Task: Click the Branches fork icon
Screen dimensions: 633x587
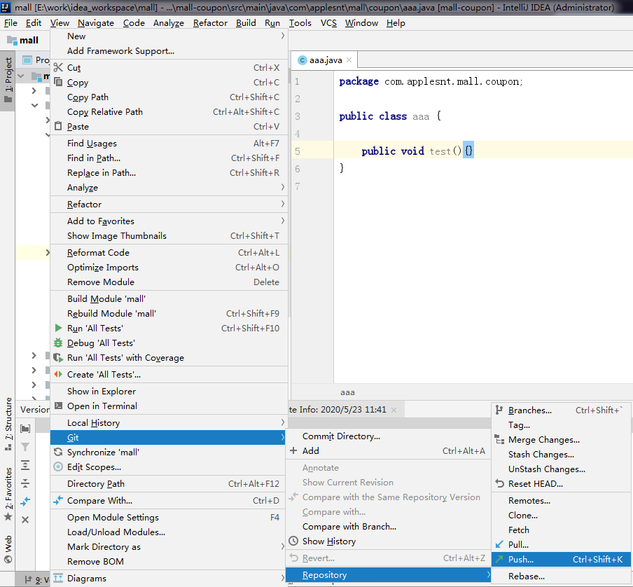Action: (x=499, y=410)
